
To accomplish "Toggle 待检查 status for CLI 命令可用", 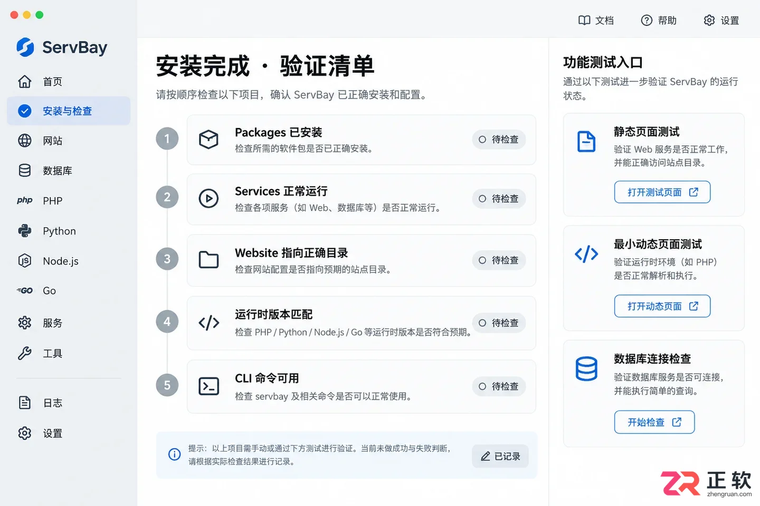I will coord(499,386).
